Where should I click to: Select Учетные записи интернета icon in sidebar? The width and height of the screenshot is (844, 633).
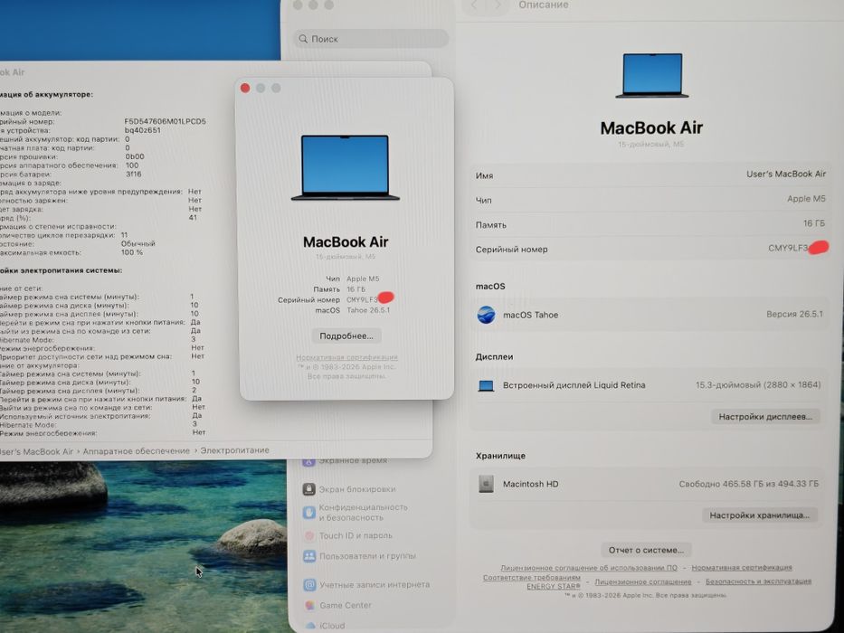309,584
